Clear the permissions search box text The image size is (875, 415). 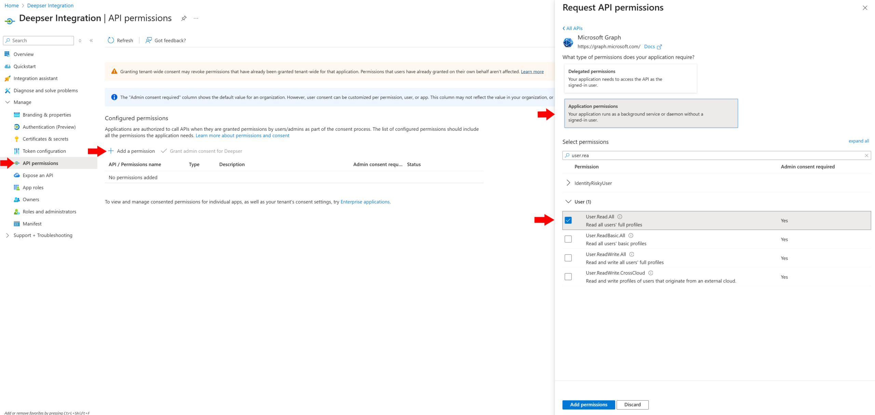pyautogui.click(x=866, y=155)
